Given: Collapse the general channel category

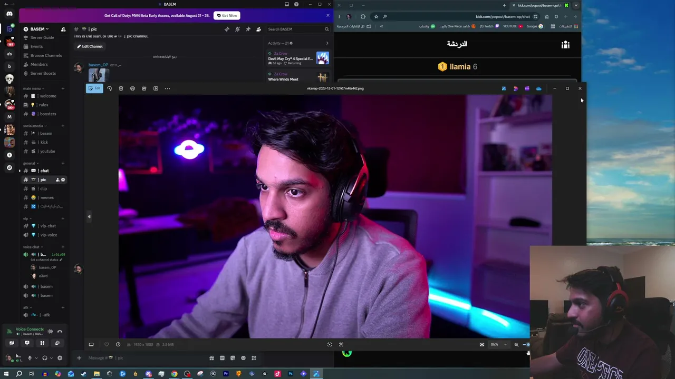Looking at the screenshot, I should pos(30,163).
